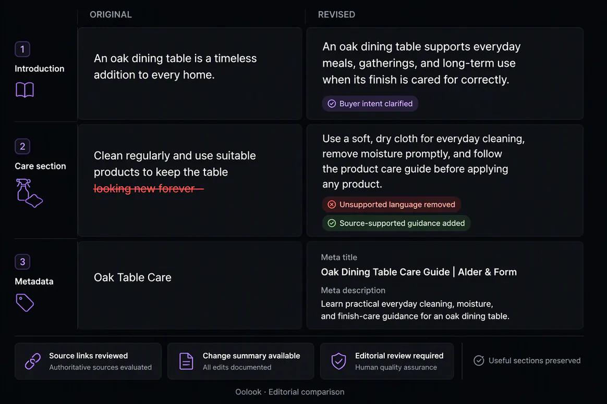
Task: Open the Change summary available card
Action: tap(241, 361)
